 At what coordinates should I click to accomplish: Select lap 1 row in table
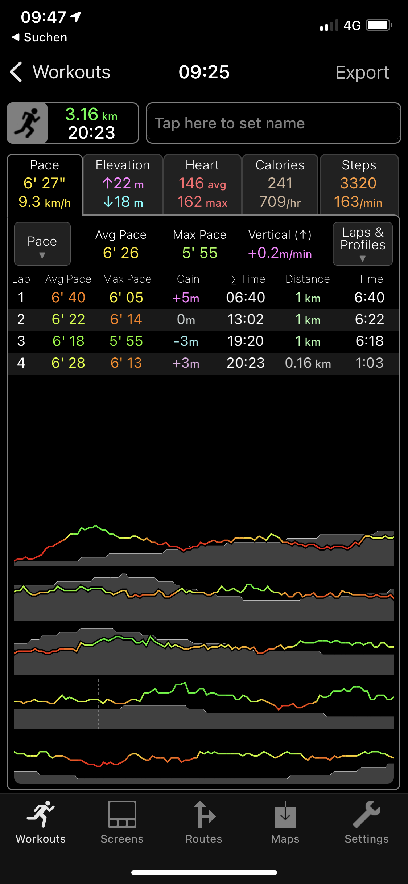click(203, 298)
